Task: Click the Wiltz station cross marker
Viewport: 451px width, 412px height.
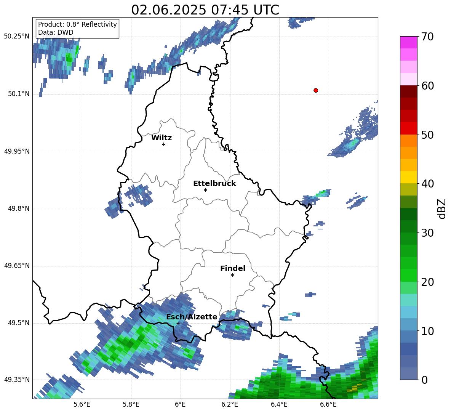Action: 163,144
